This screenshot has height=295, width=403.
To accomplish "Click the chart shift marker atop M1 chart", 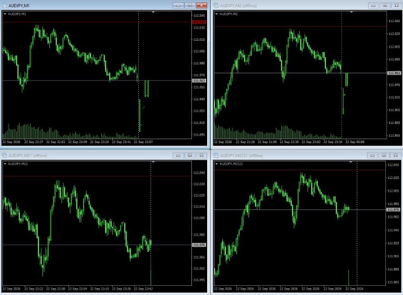I will (153, 12).
